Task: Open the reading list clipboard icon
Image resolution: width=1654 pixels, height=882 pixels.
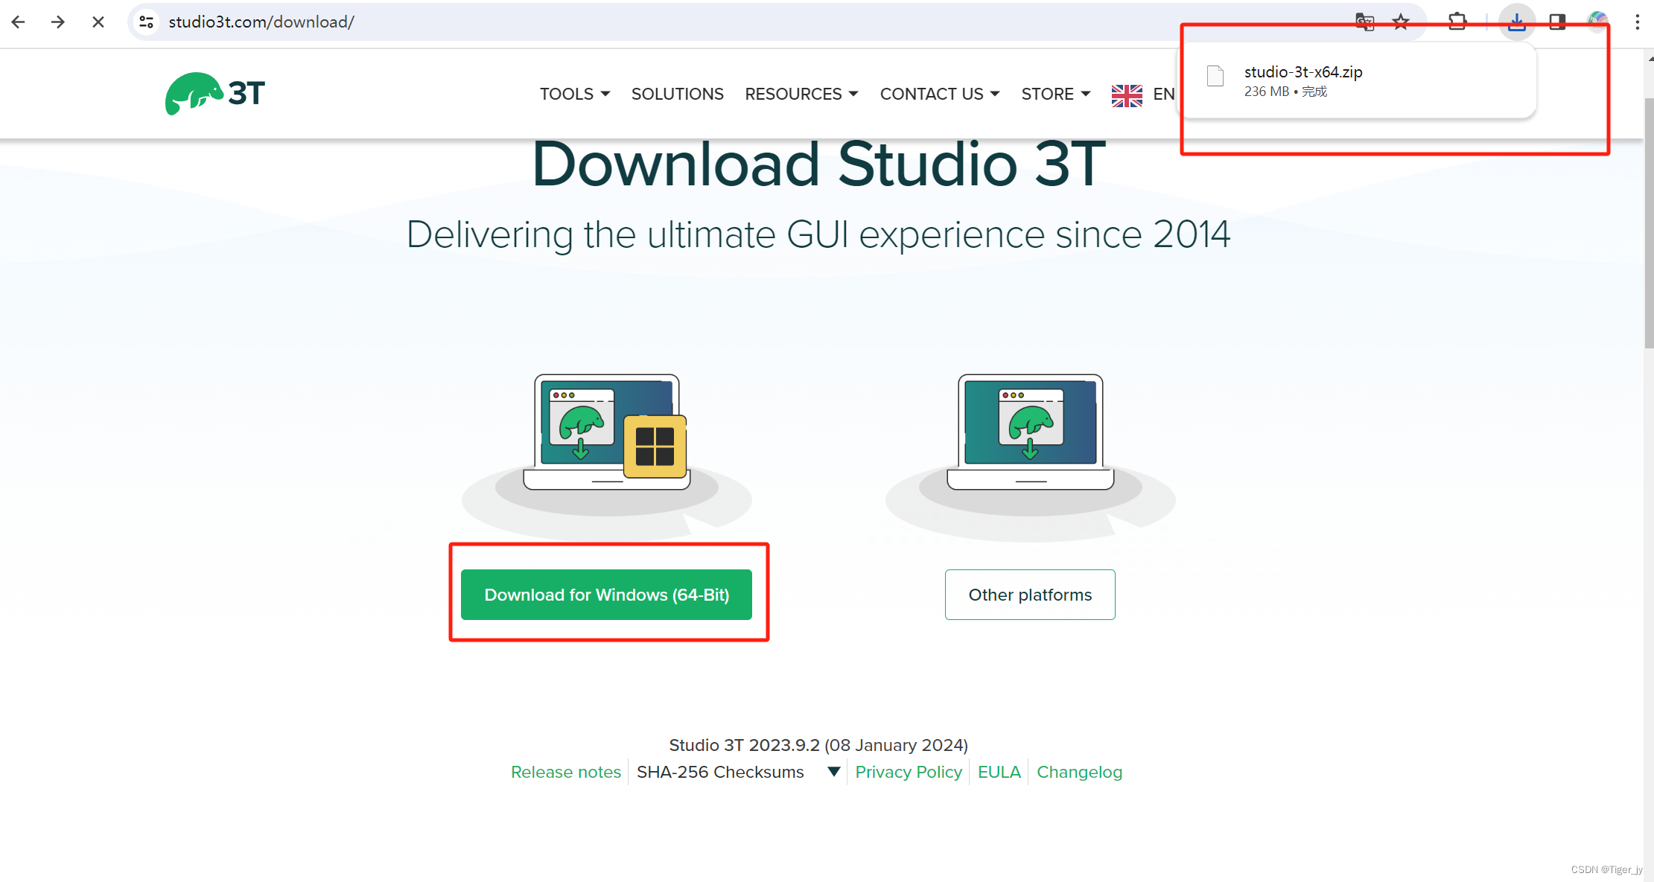Action: click(x=1457, y=22)
